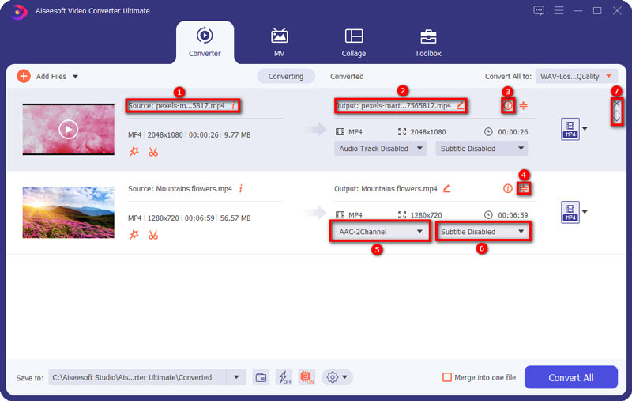Expand the Save to path dropdown
The width and height of the screenshot is (632, 401).
[236, 377]
